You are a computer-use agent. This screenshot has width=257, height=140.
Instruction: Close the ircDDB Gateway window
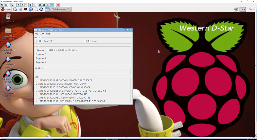tap(131, 30)
